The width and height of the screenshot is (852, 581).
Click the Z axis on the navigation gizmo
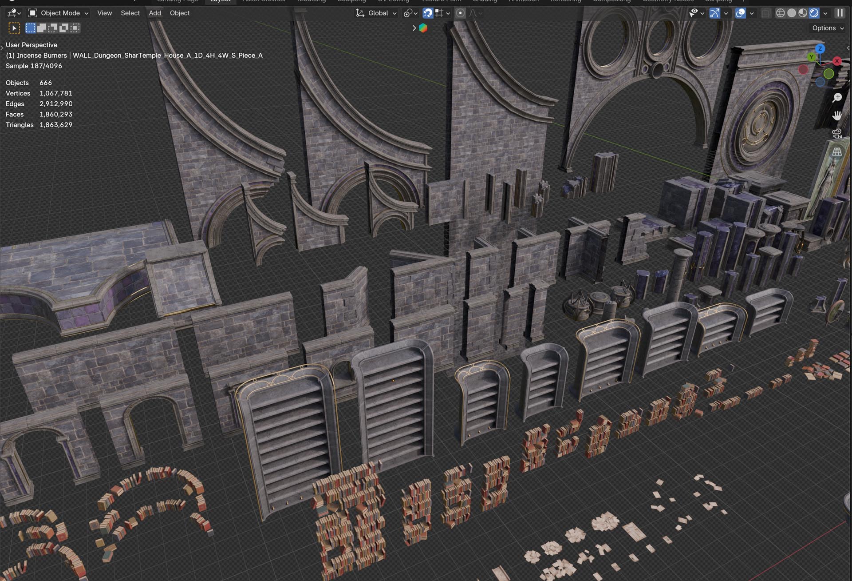tap(820, 48)
